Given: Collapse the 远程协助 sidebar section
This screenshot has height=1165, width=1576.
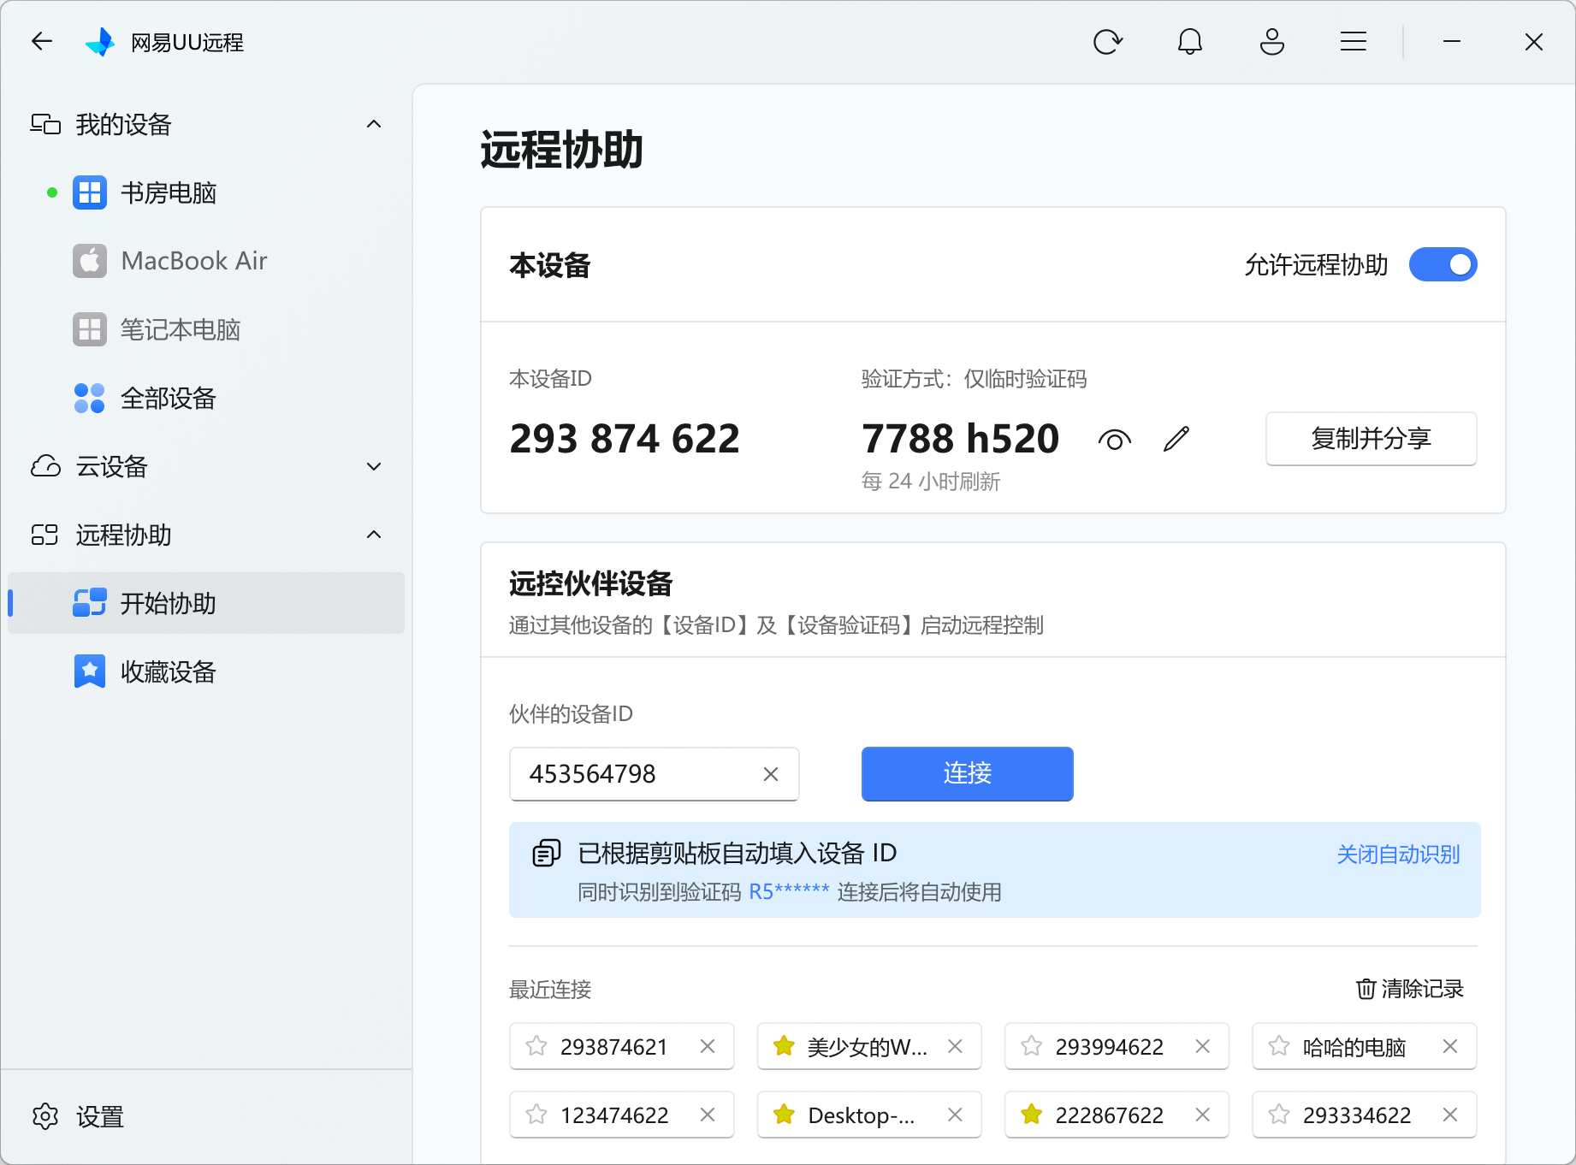Looking at the screenshot, I should coord(374,535).
